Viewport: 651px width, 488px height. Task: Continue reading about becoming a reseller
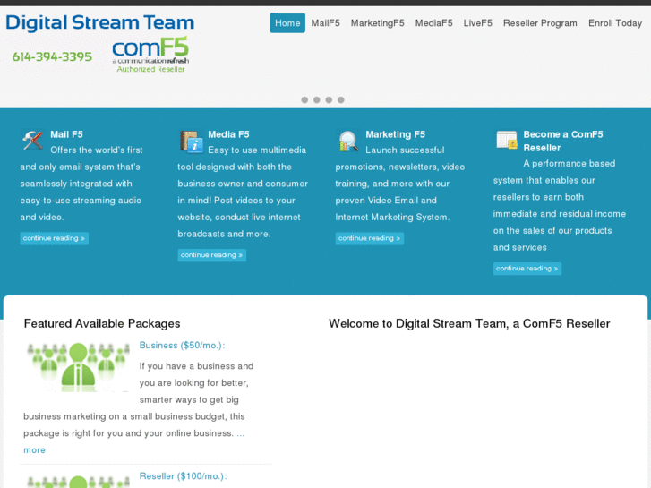pyautogui.click(x=527, y=269)
